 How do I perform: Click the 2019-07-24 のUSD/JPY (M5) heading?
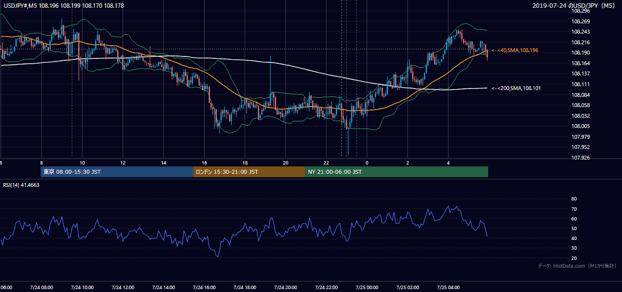coord(574,5)
